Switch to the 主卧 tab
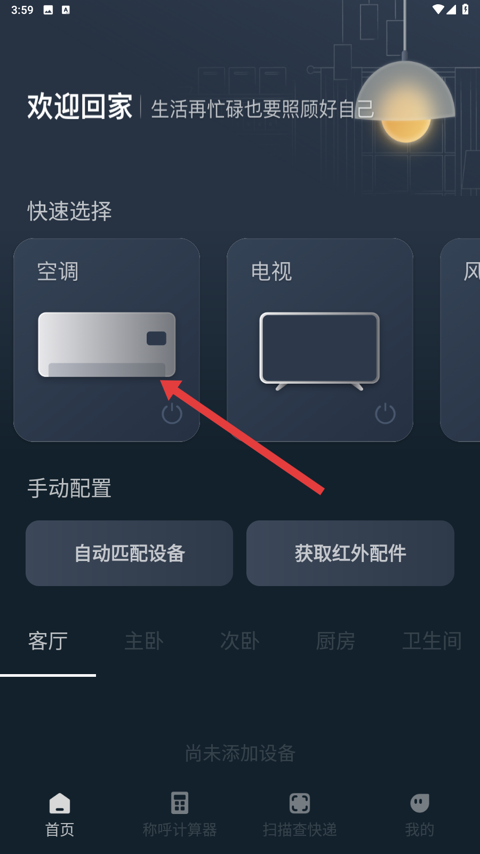480x854 pixels. click(x=144, y=641)
